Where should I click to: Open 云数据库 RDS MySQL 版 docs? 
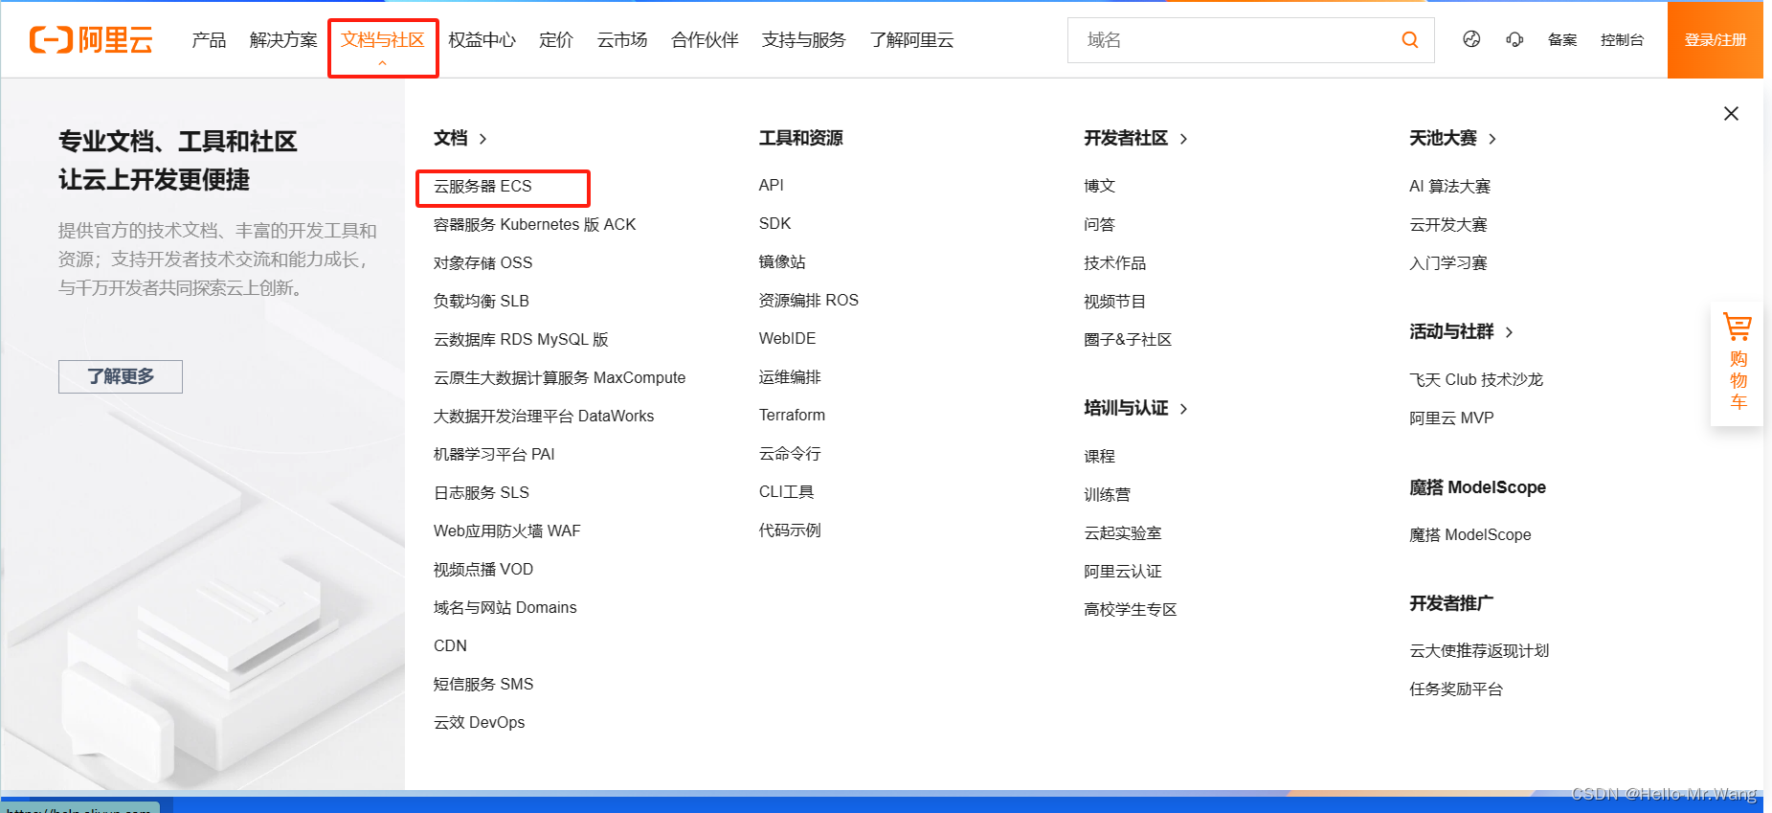(x=521, y=339)
